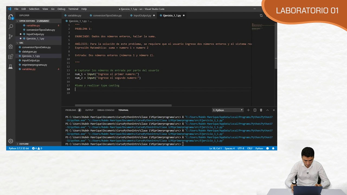Place cursor in terminal prompt line

coord(125,144)
